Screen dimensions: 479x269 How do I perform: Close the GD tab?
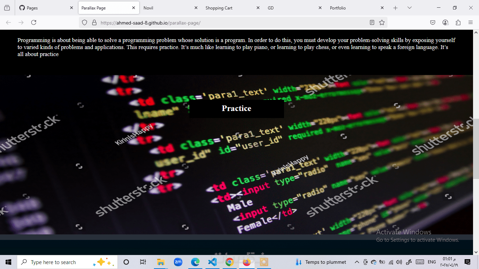click(x=320, y=8)
